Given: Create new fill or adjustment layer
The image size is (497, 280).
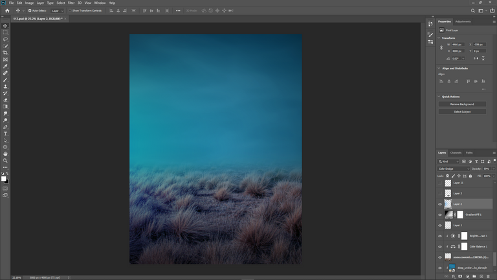Looking at the screenshot, I should (467, 277).
